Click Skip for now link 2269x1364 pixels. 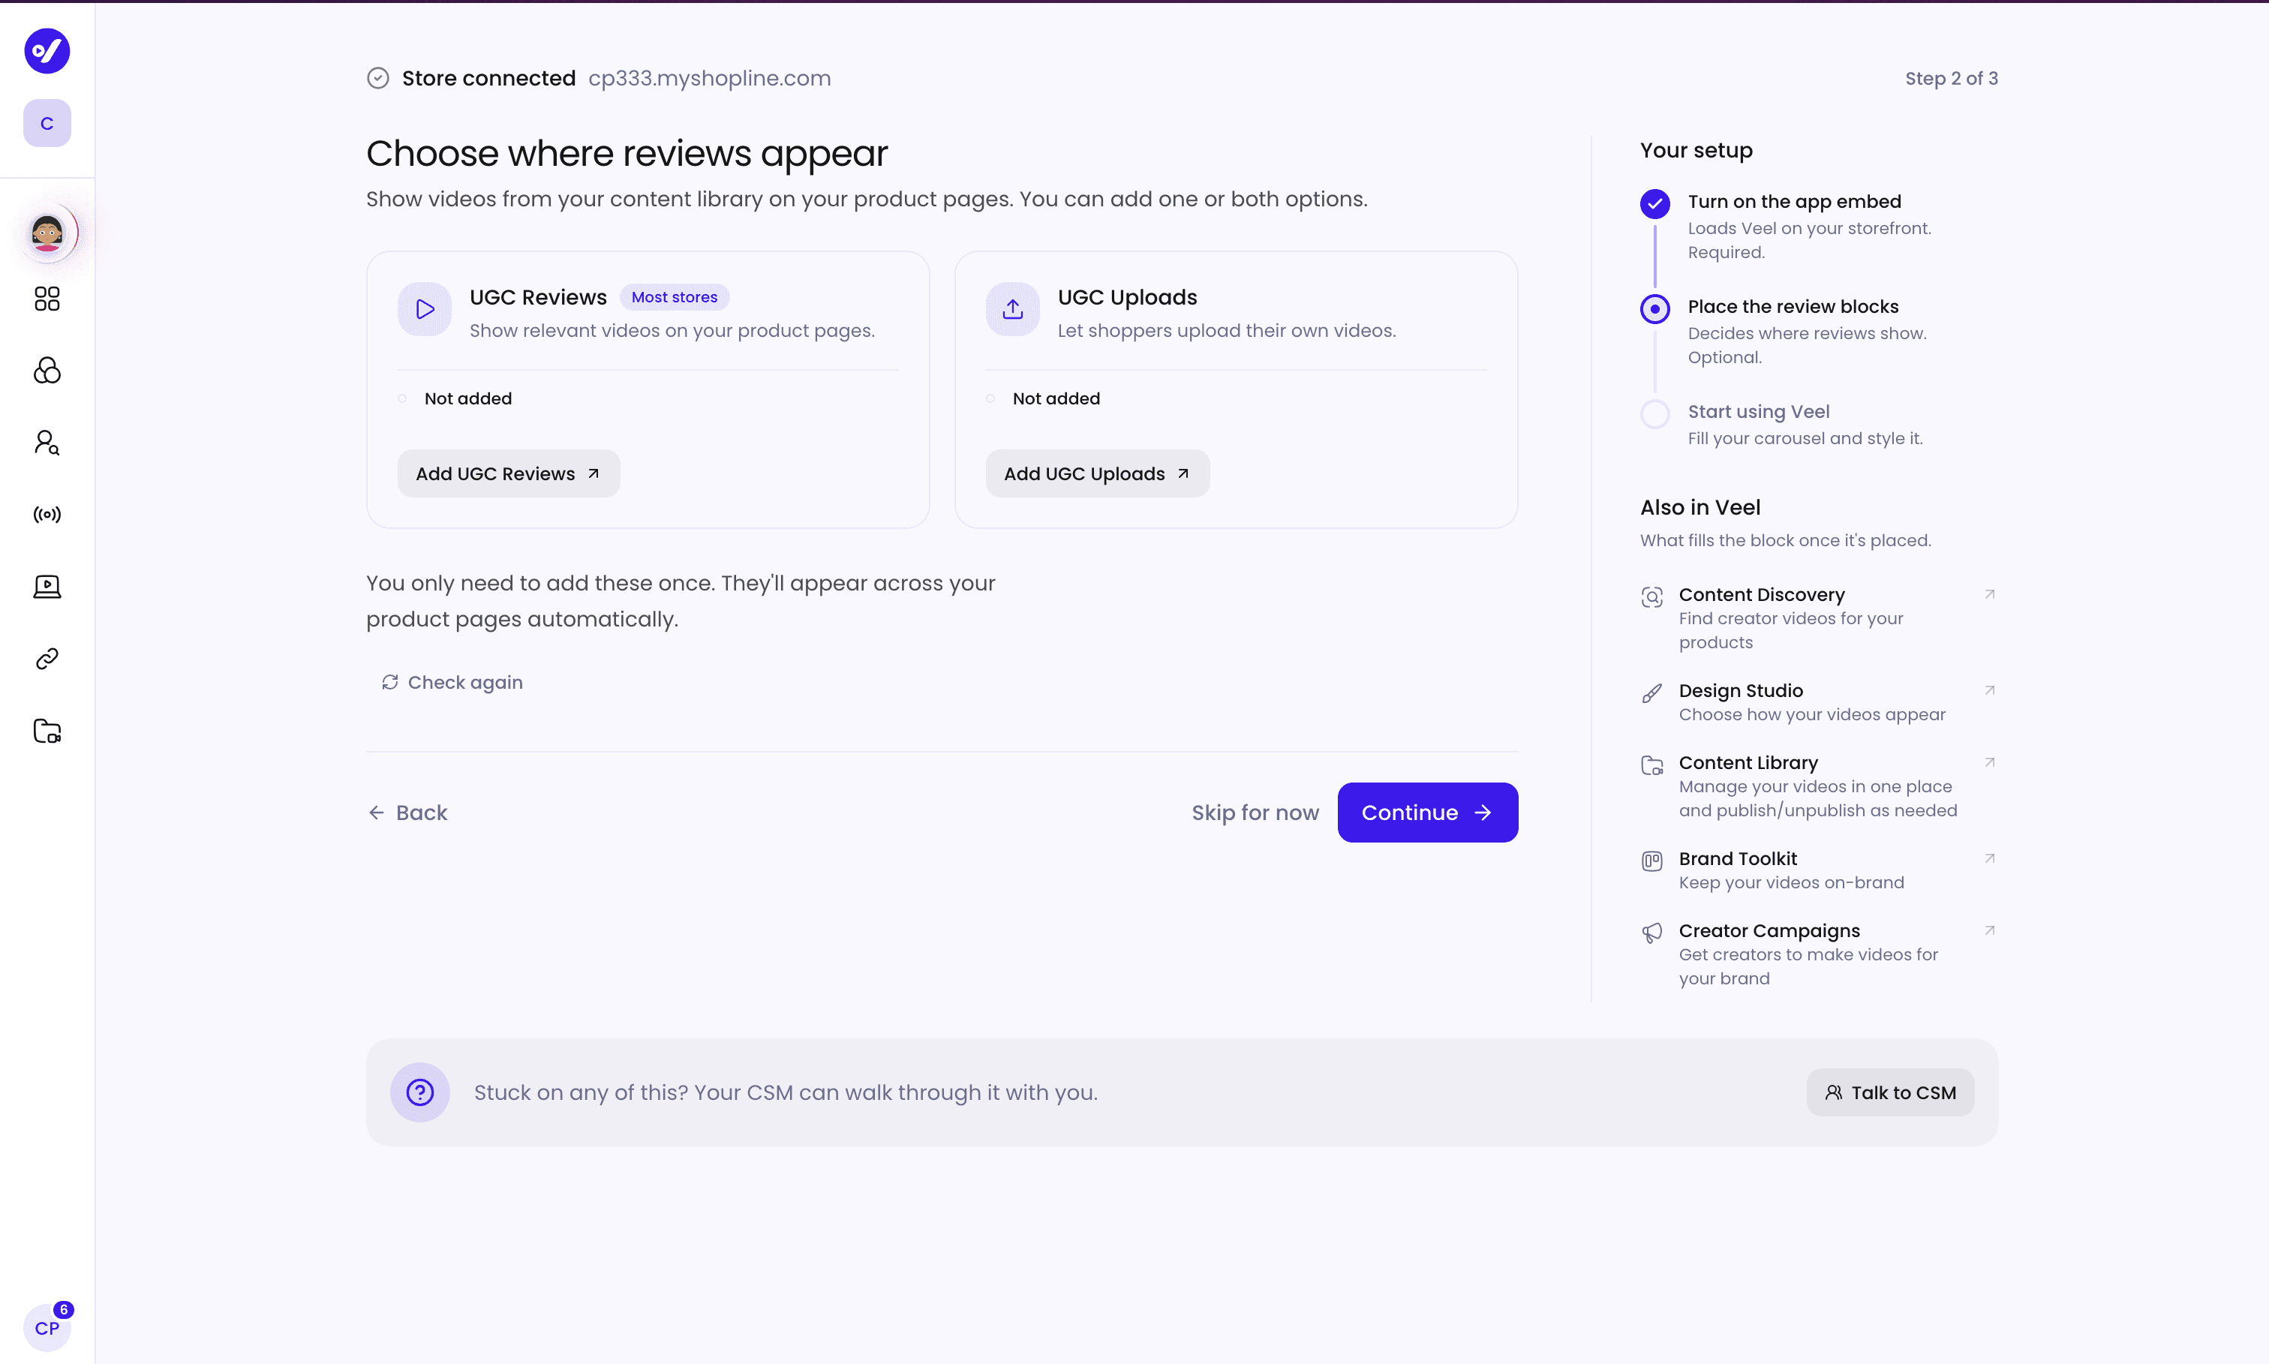1255,813
